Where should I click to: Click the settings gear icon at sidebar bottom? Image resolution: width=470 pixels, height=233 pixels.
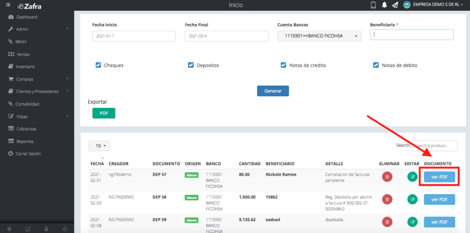pyautogui.click(x=9, y=229)
